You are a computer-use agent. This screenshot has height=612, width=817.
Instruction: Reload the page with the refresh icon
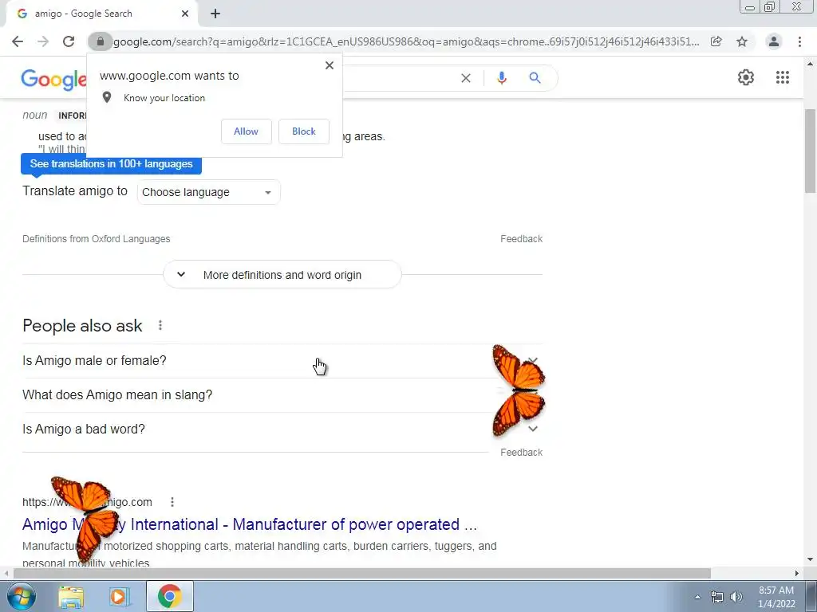(x=69, y=41)
